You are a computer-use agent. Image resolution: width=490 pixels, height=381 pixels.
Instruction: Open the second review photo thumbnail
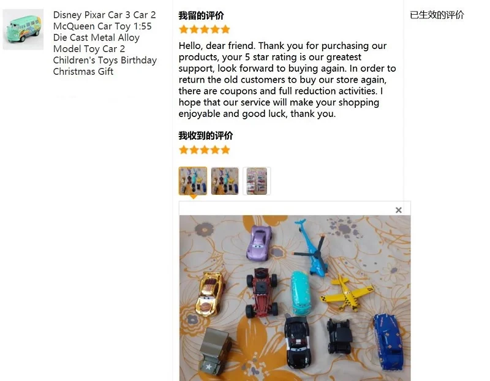click(225, 181)
